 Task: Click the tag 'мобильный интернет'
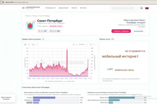pos(120,56)
